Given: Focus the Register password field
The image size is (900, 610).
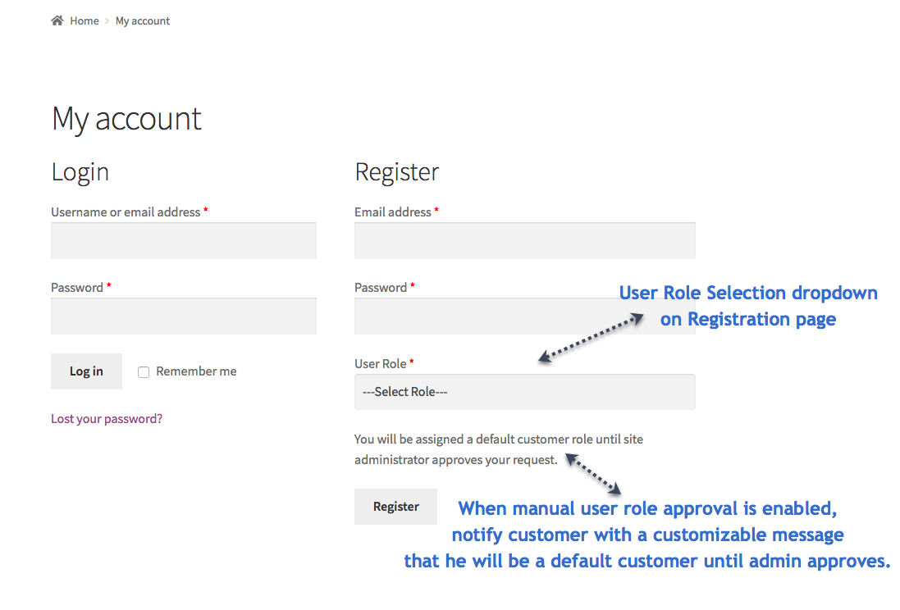Looking at the screenshot, I should click(x=484, y=316).
